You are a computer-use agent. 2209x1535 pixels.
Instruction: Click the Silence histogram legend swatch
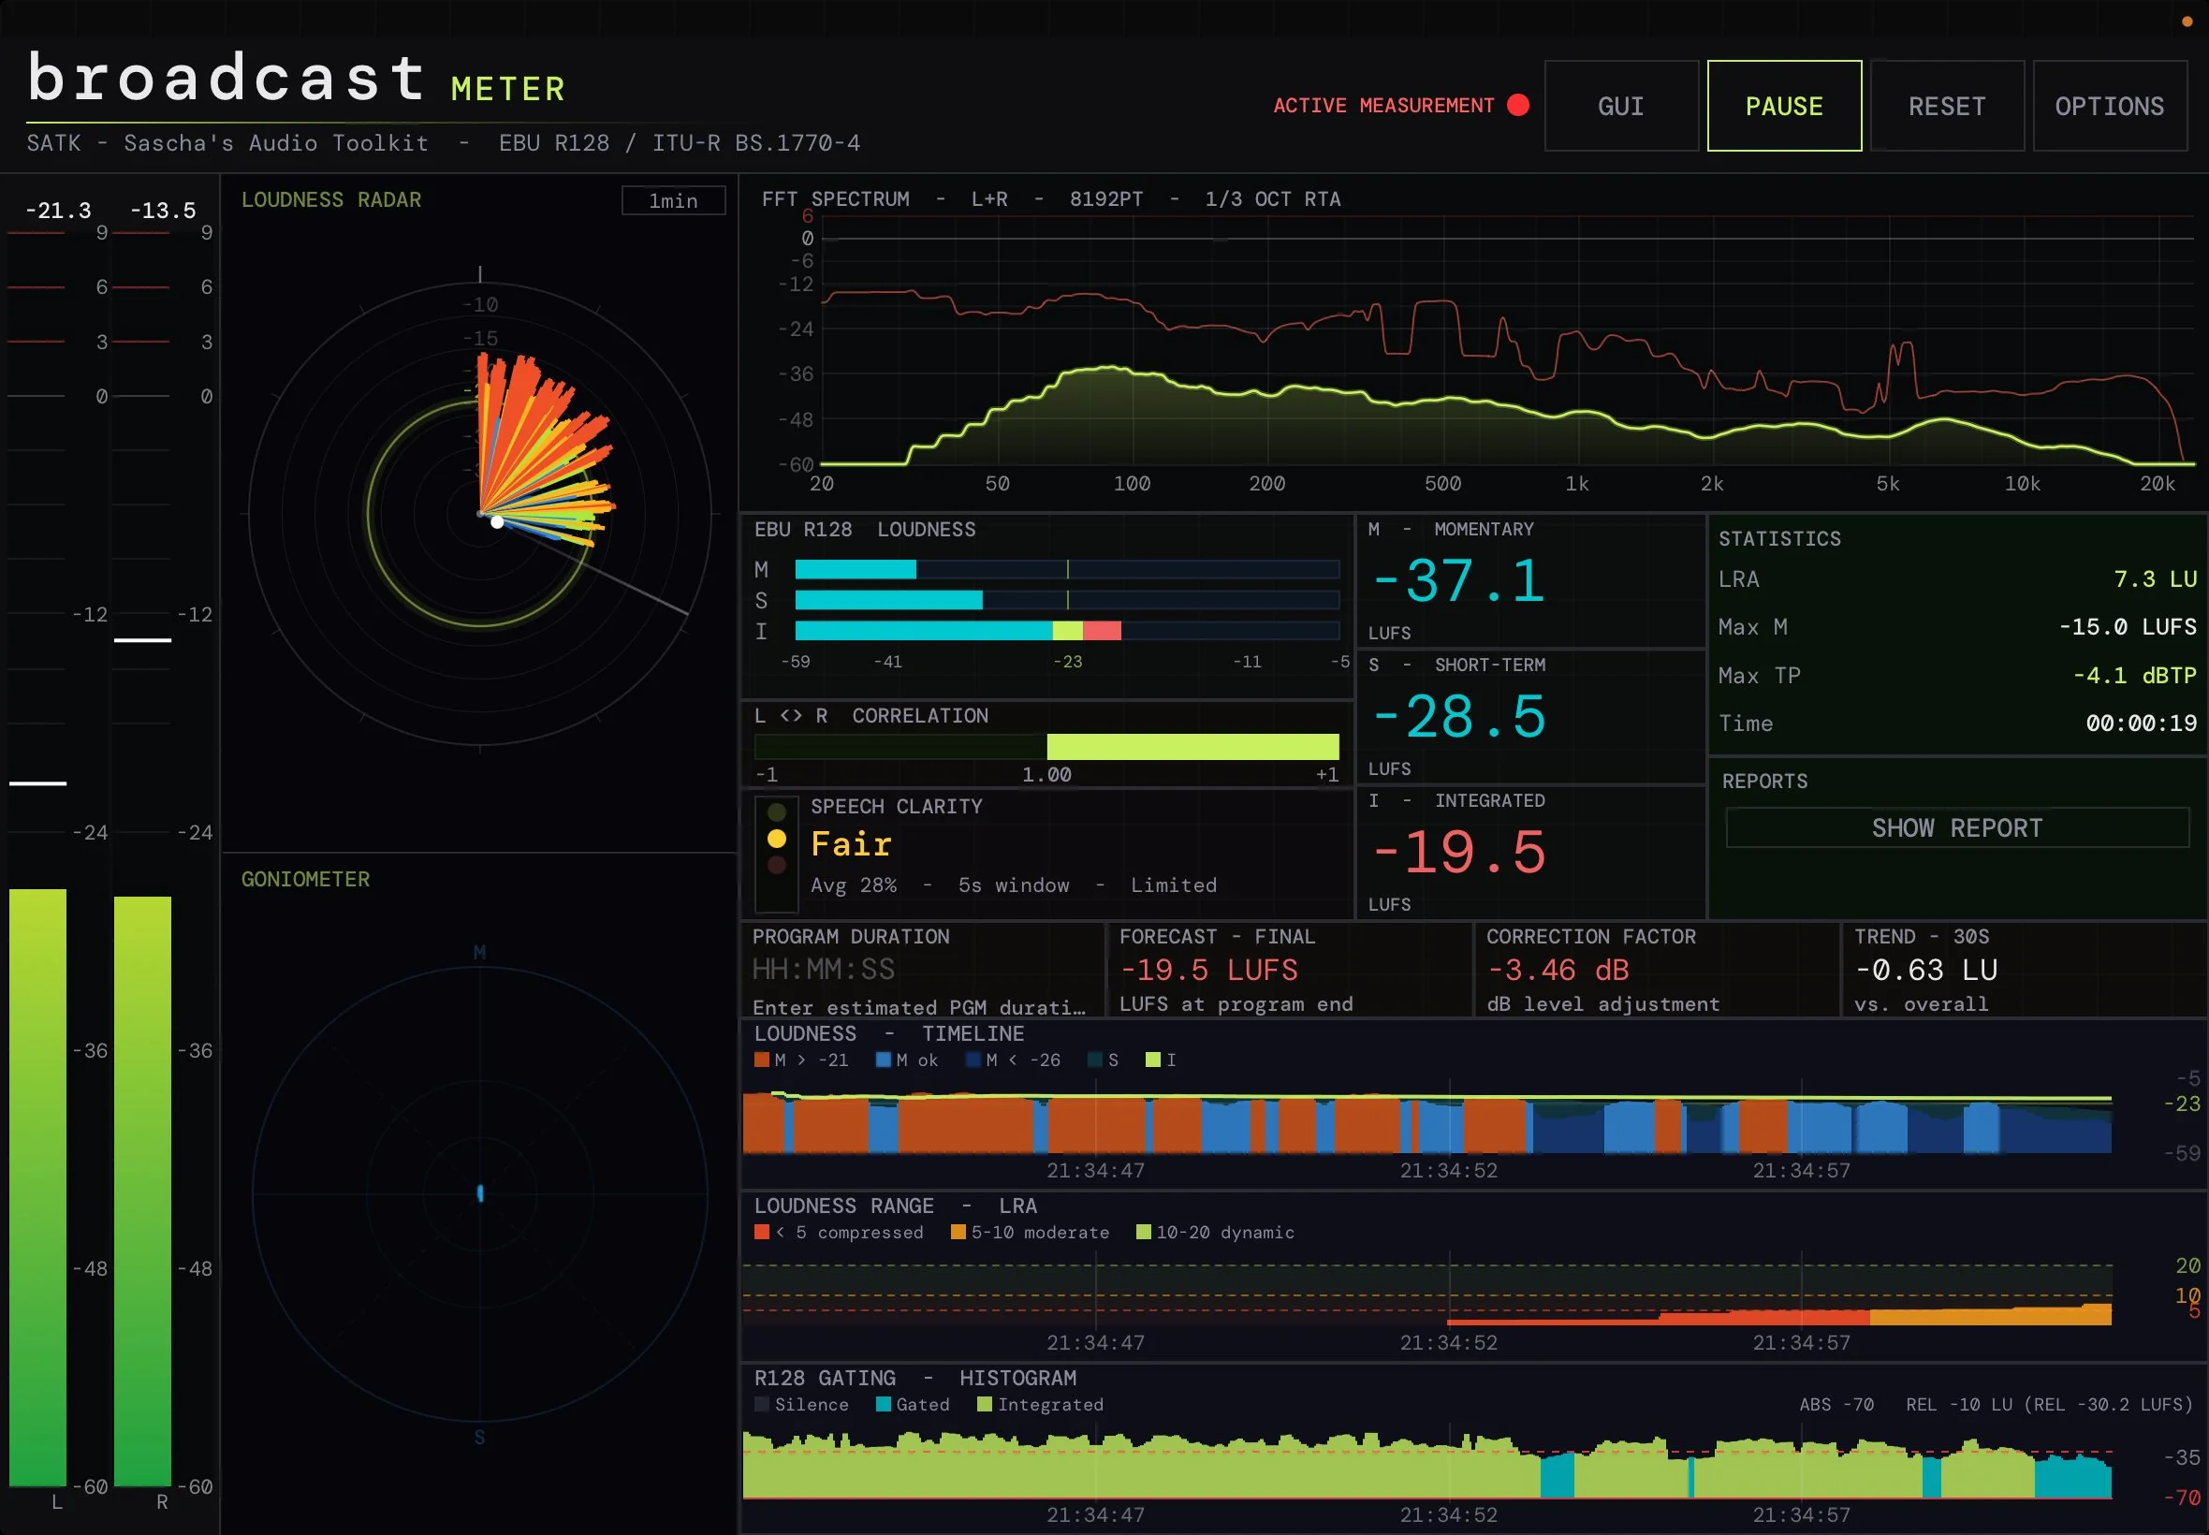762,1404
